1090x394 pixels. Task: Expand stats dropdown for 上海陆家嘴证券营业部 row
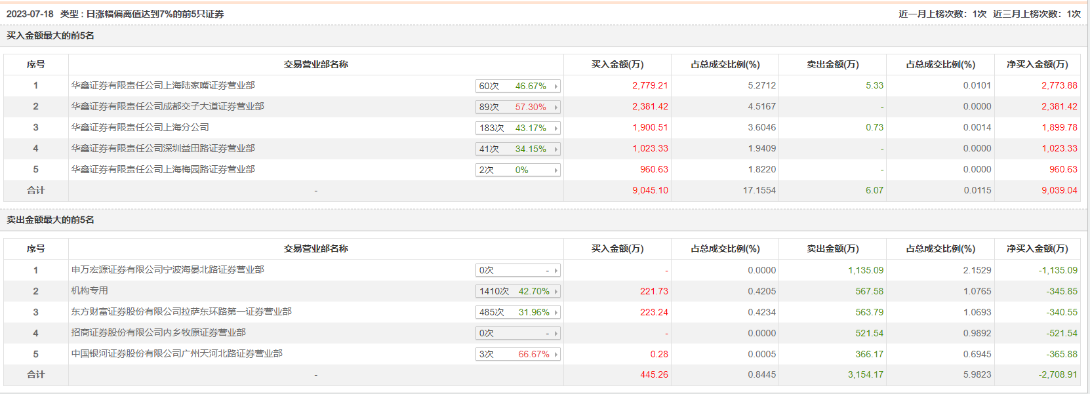tap(555, 86)
